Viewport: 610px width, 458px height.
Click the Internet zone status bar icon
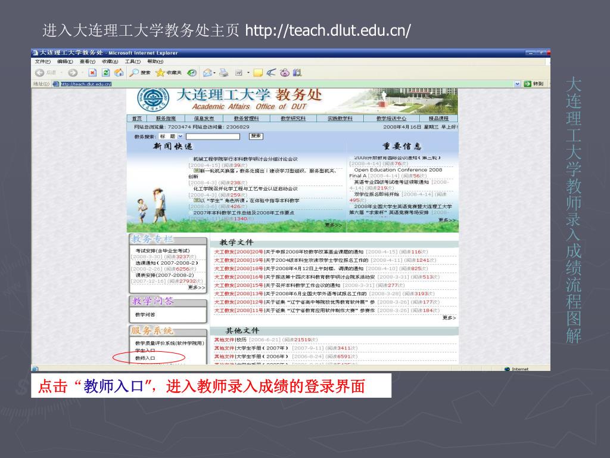tap(507, 369)
